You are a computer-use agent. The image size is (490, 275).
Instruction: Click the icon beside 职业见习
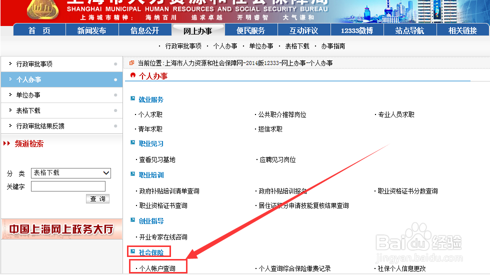click(x=133, y=143)
